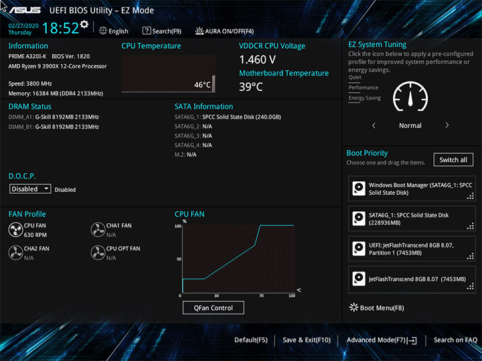Open Boot Menu (F8)

pyautogui.click(x=376, y=308)
